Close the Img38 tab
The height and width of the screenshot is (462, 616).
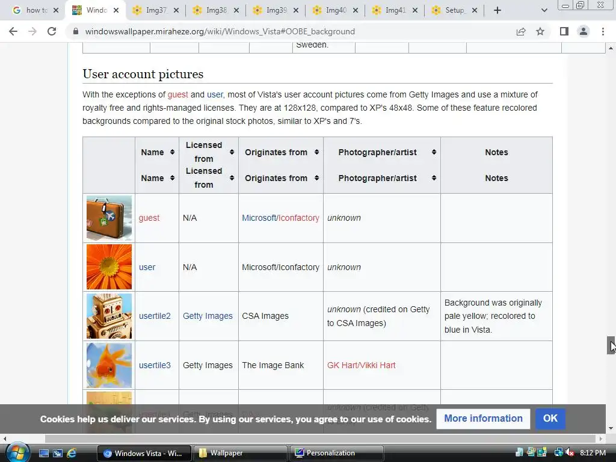236,11
